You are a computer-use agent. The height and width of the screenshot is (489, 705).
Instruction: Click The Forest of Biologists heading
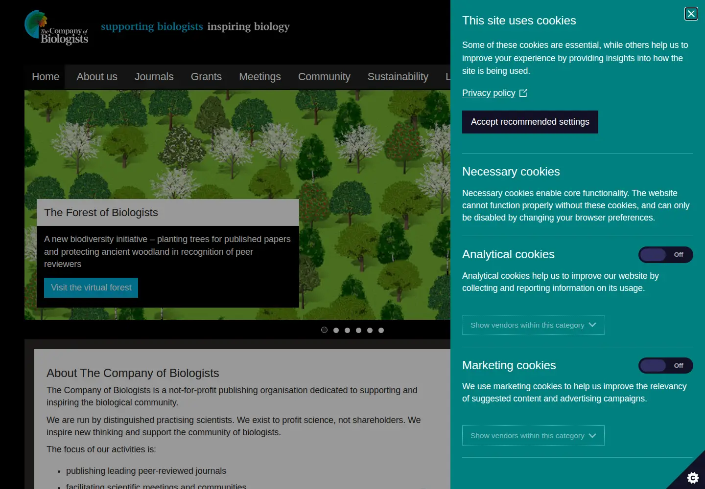pos(101,213)
